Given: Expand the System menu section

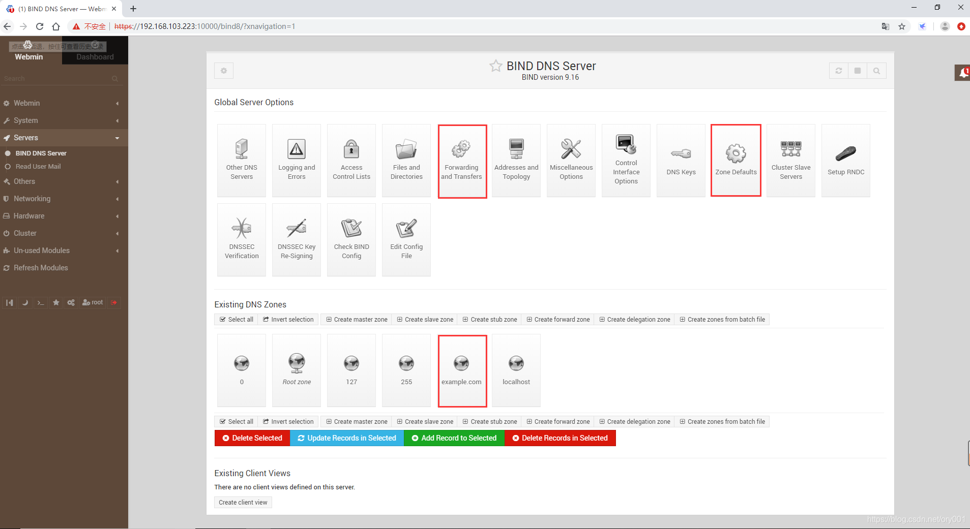Looking at the screenshot, I should tap(64, 120).
